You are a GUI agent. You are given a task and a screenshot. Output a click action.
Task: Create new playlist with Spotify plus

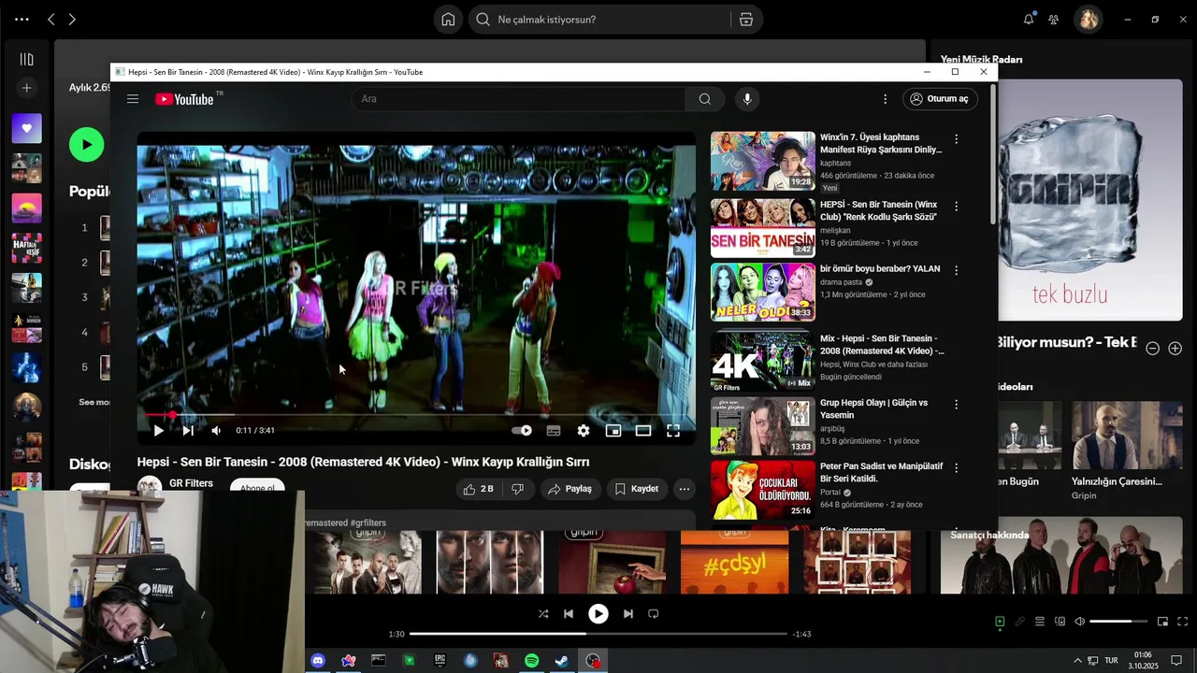pyautogui.click(x=26, y=88)
